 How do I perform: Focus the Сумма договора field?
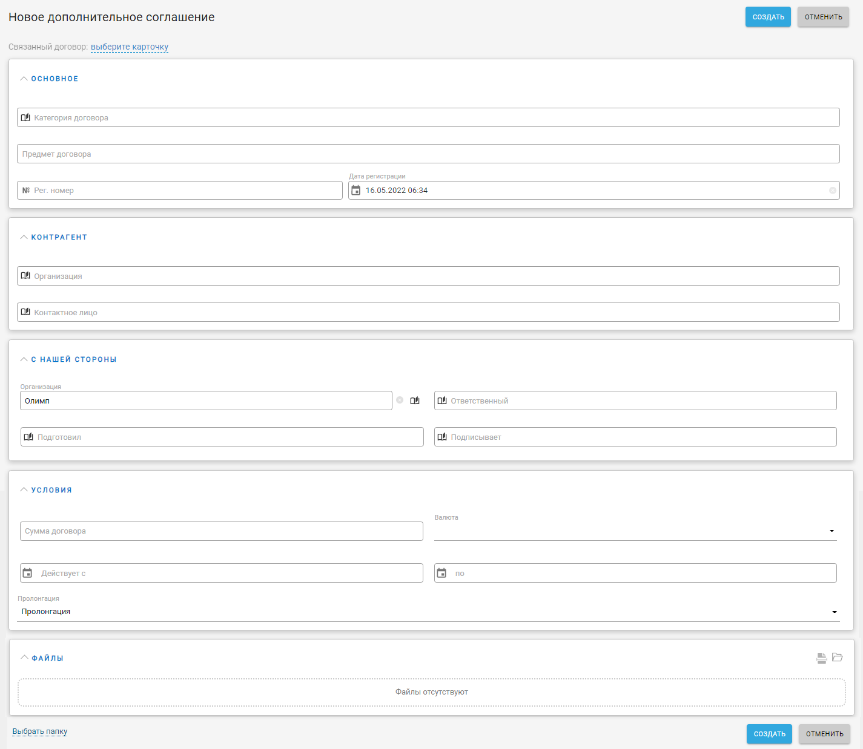222,531
